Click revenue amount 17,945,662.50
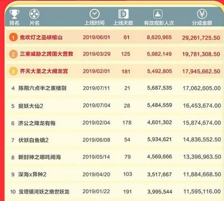This screenshot has height=201, width=224. click(201, 71)
